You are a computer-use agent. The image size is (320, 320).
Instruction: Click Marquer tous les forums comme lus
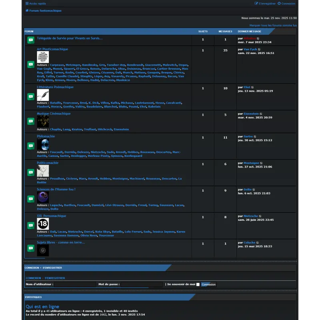[x=272, y=25]
